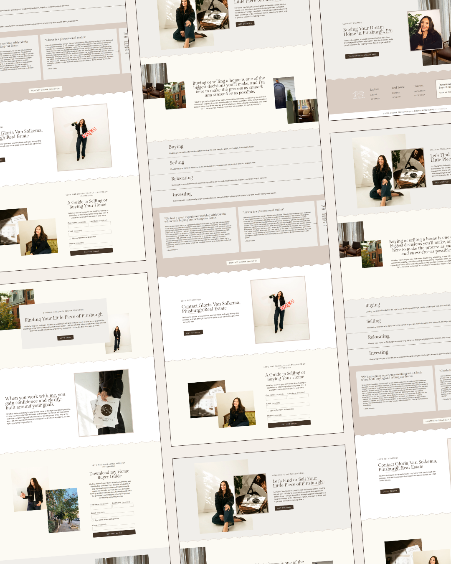Tick news signup checkbox in left Guide to Selling form
This screenshot has width=451, height=564.
pos(70,238)
